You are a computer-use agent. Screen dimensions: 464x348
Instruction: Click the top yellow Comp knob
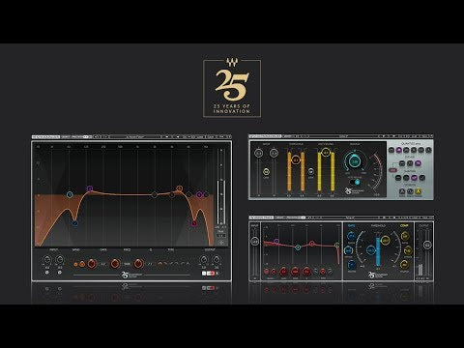(405, 236)
